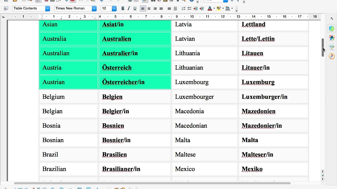Click the cell 'Macedonia'

(x=205, y=111)
